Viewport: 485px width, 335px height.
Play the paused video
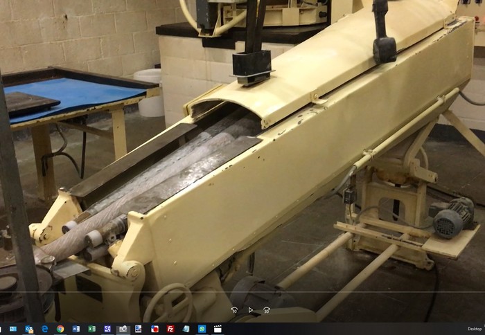(251, 310)
